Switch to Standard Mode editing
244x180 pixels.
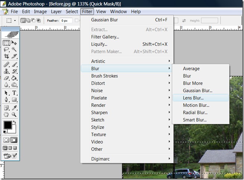[x=6, y=140]
